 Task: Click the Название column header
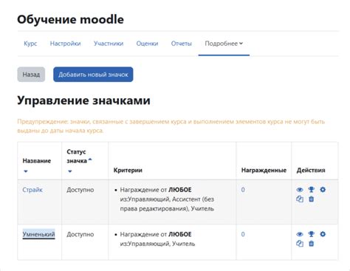coord(37,161)
